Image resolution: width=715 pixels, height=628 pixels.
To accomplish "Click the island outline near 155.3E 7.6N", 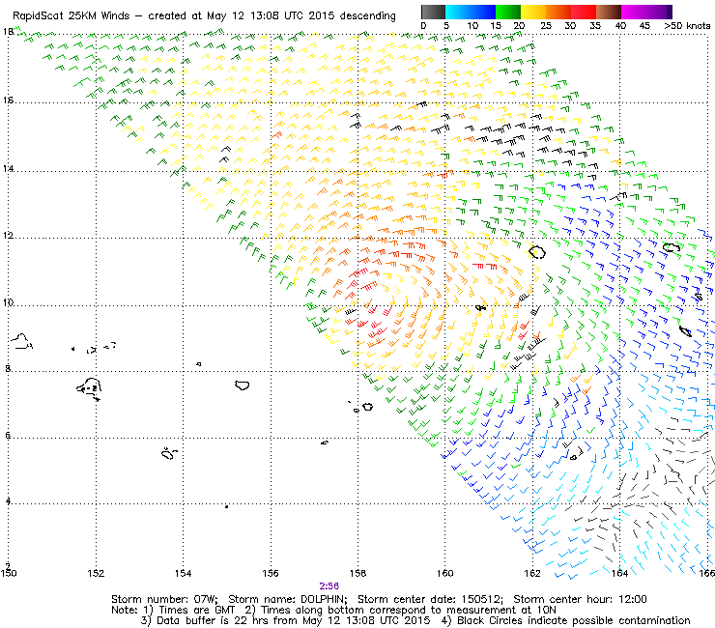I will (x=243, y=385).
